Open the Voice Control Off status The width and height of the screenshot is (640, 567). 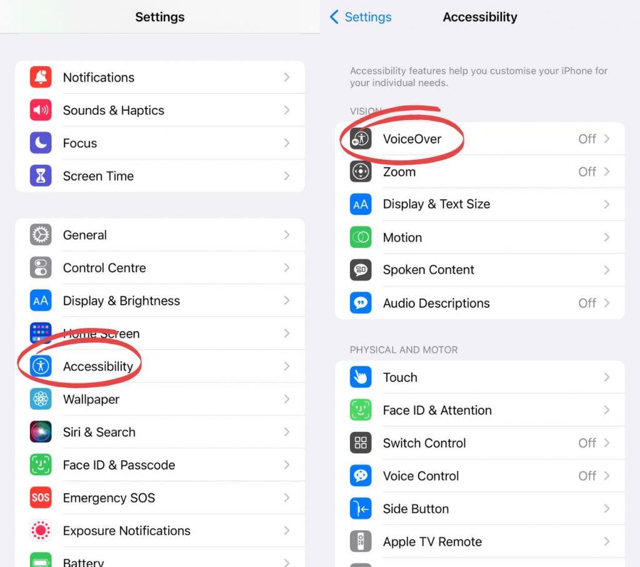[x=587, y=476]
